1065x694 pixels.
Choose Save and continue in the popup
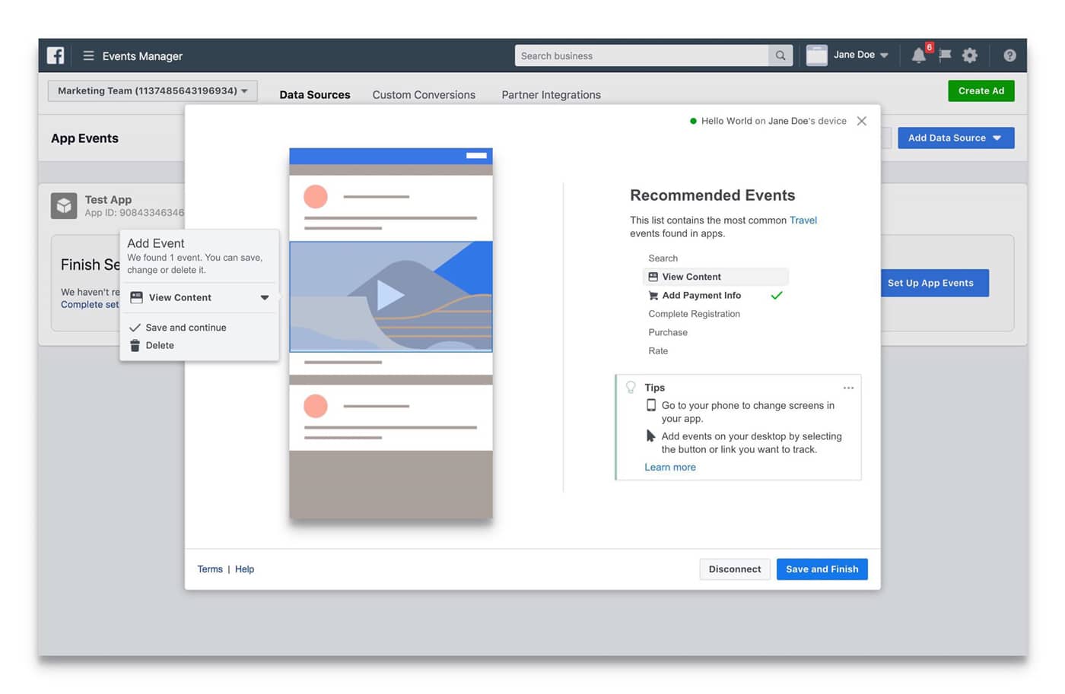click(186, 328)
